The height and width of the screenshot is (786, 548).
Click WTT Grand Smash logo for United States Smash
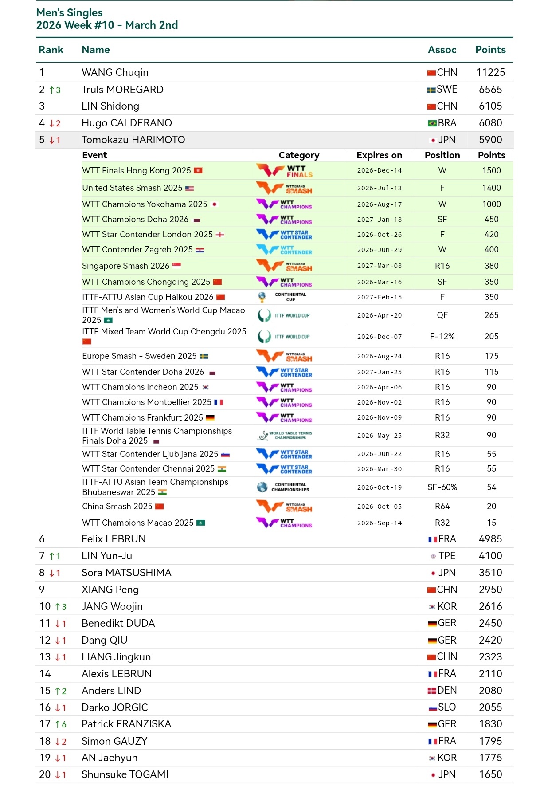(x=284, y=188)
